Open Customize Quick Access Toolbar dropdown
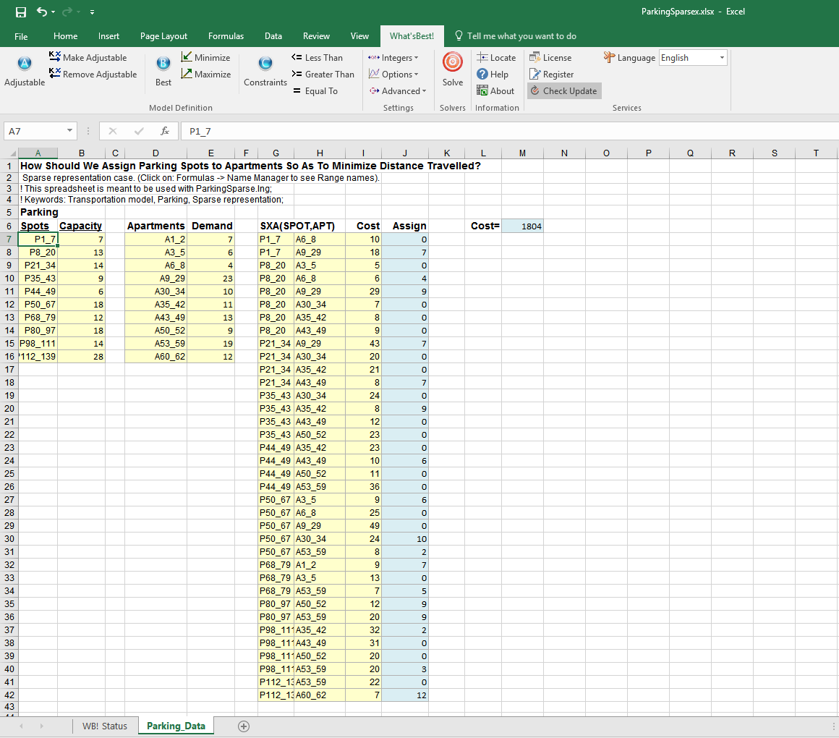839x738 pixels. (92, 12)
